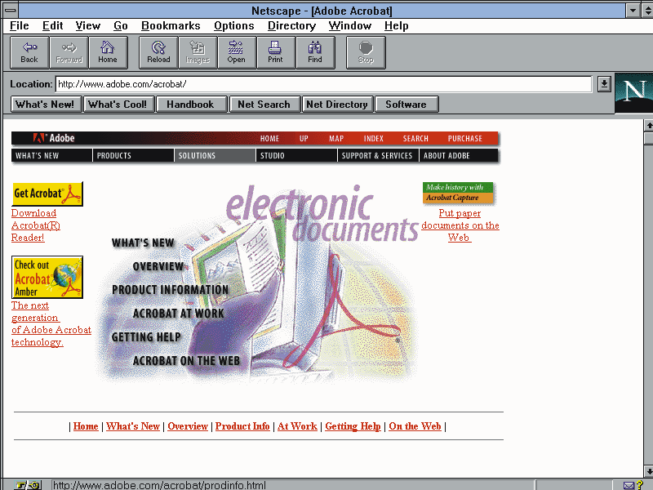Follow Download Acrobat(R) Reader! link

[x=36, y=225]
